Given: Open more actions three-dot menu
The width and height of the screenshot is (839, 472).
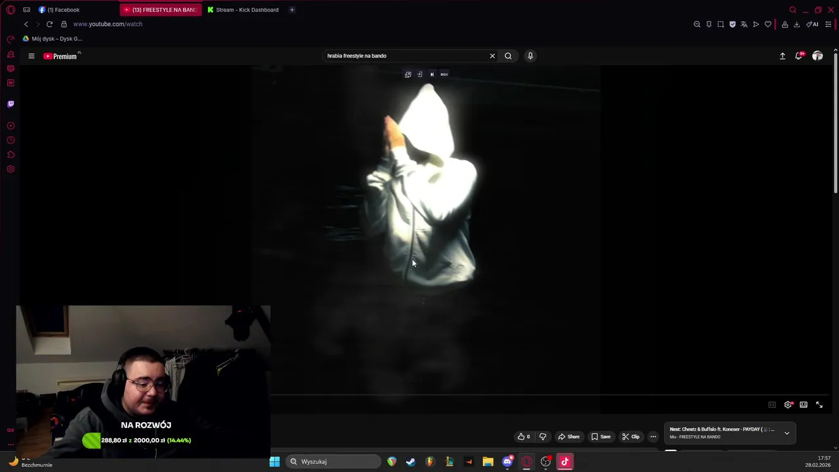Looking at the screenshot, I should click(x=653, y=437).
